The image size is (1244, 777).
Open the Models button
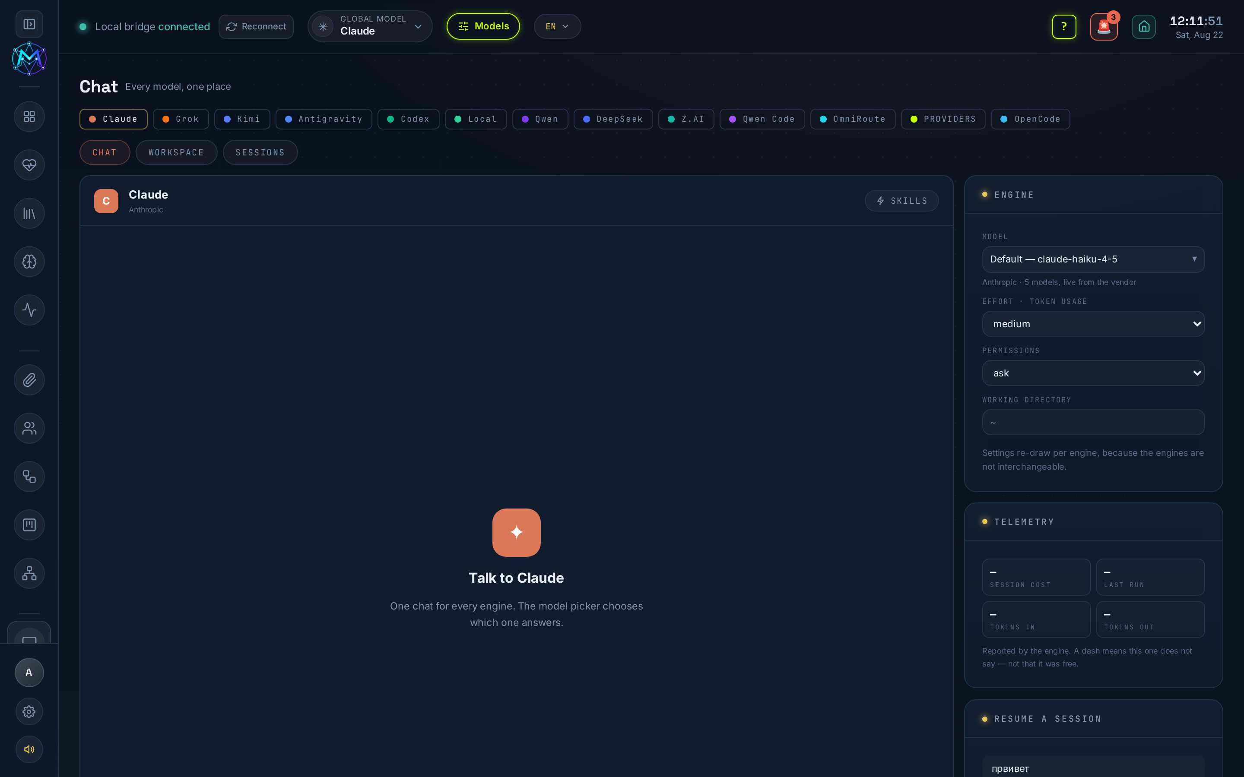pos(483,26)
